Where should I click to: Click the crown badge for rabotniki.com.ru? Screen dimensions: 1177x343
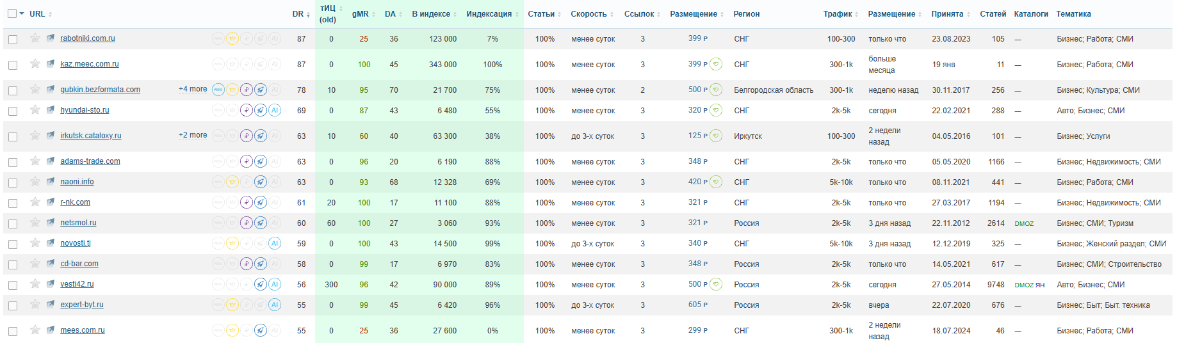pyautogui.click(x=232, y=38)
